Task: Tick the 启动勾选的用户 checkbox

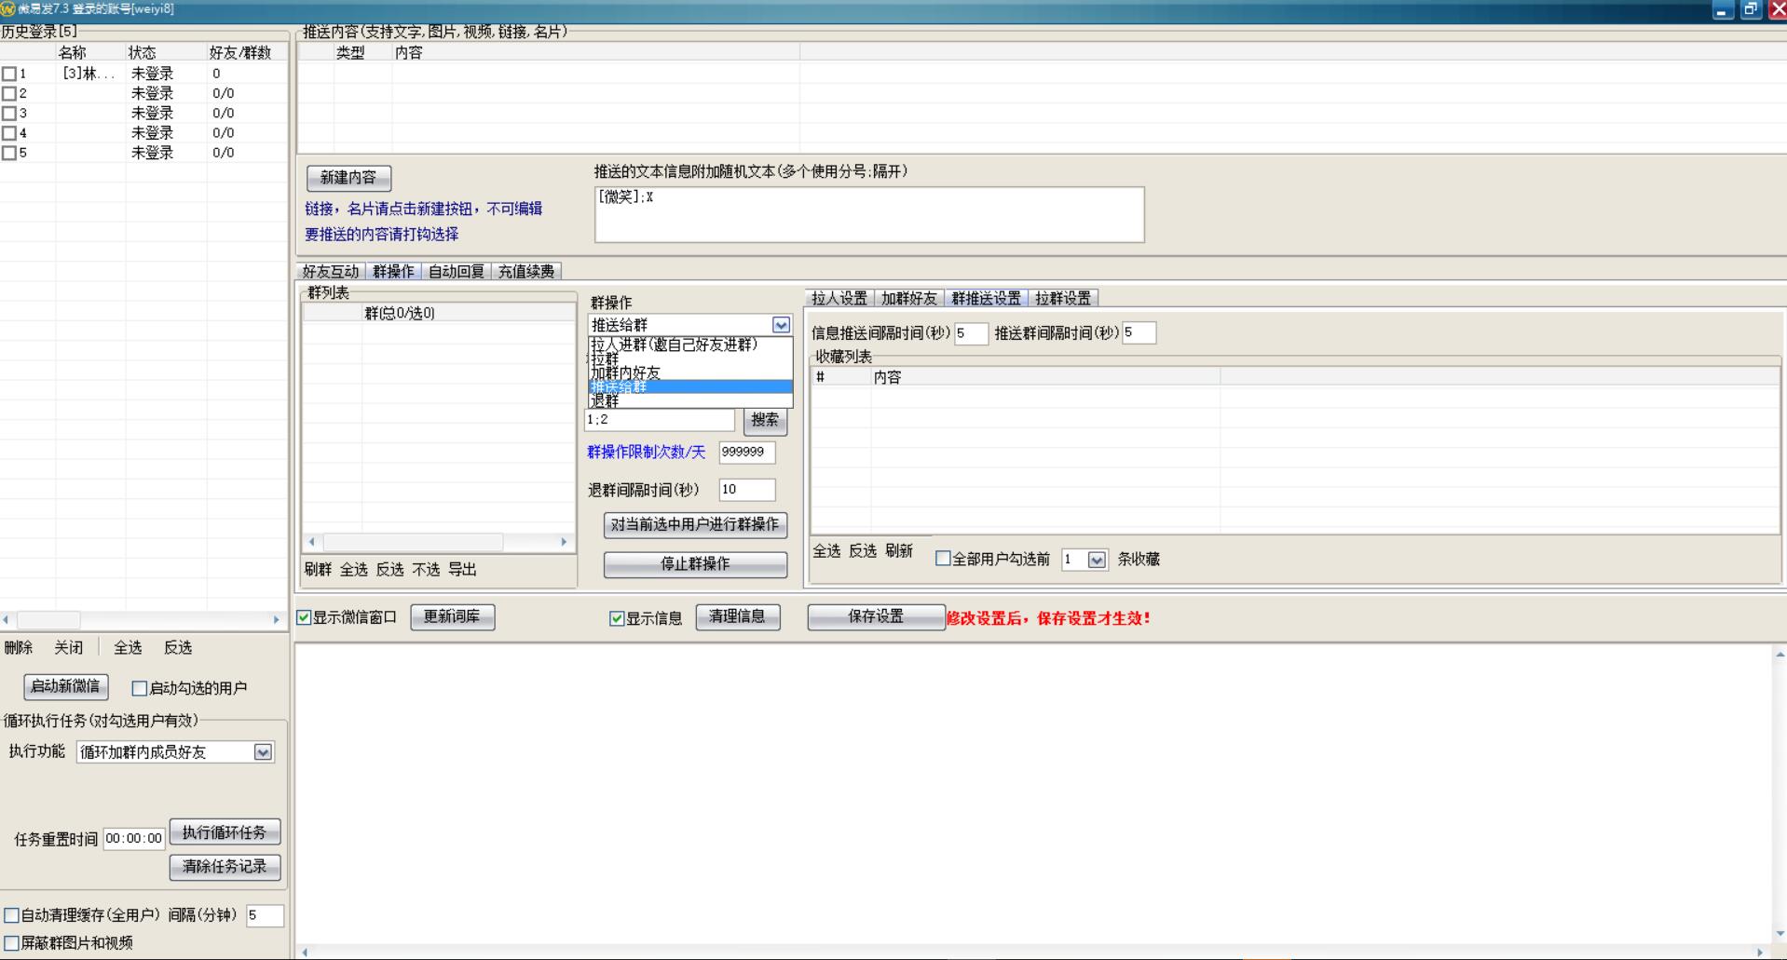Action: [140, 688]
